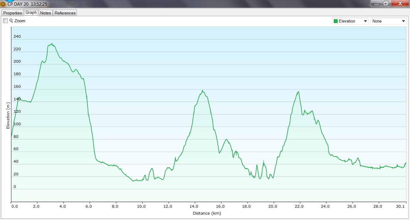Click the Distance (km) axis label

pyautogui.click(x=207, y=213)
